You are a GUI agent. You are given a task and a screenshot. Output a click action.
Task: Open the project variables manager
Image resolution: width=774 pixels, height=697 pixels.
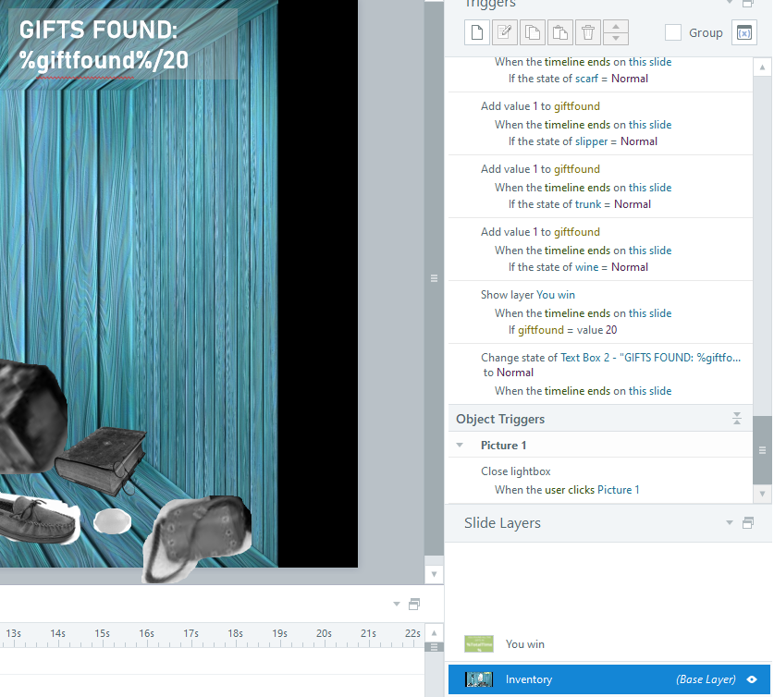coord(743,32)
